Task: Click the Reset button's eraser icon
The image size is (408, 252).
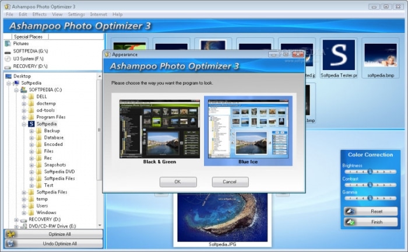Action: pyautogui.click(x=350, y=211)
